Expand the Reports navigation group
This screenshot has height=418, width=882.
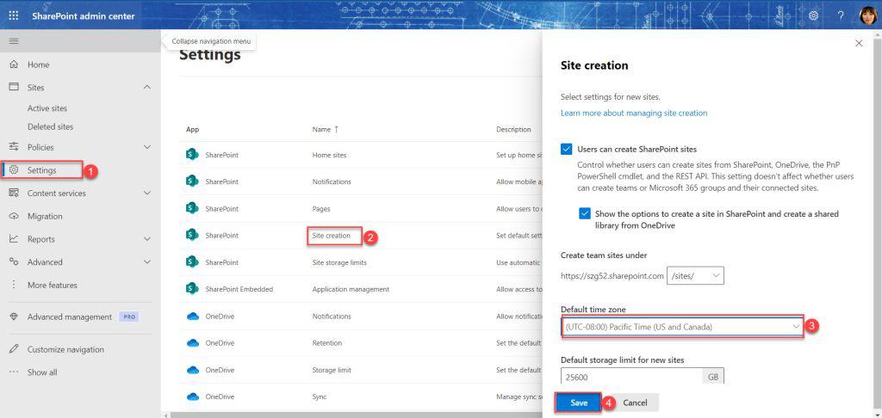click(x=146, y=239)
